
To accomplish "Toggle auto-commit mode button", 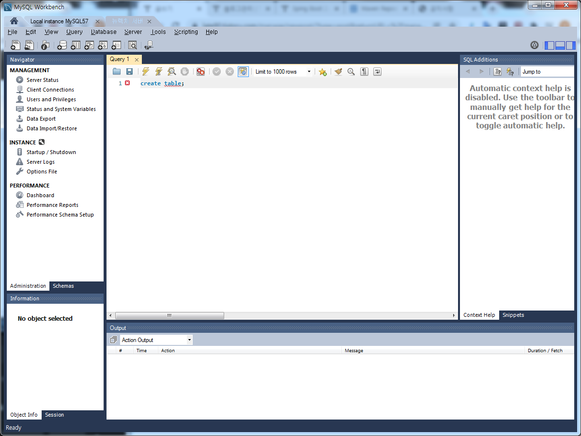I will (243, 72).
